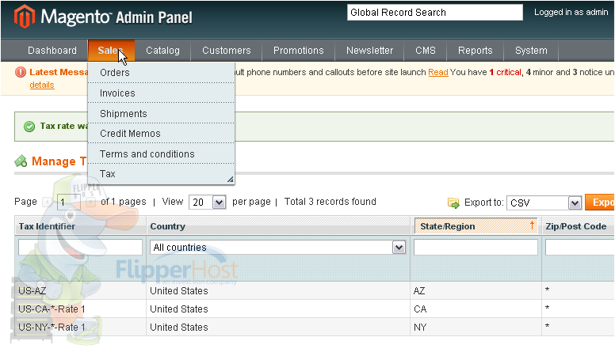Viewport: 615px width, 356px height.
Task: Open the CMS menu
Action: (426, 50)
